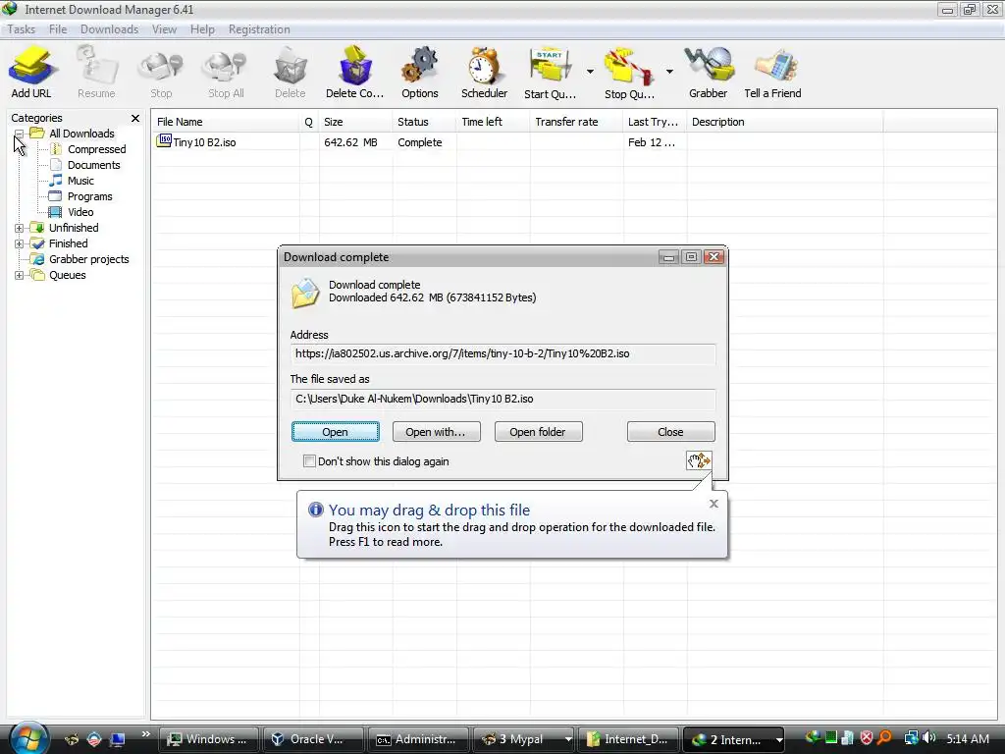Image resolution: width=1005 pixels, height=754 pixels.
Task: Expand hidden quick launch icons chevron
Action: point(145,734)
